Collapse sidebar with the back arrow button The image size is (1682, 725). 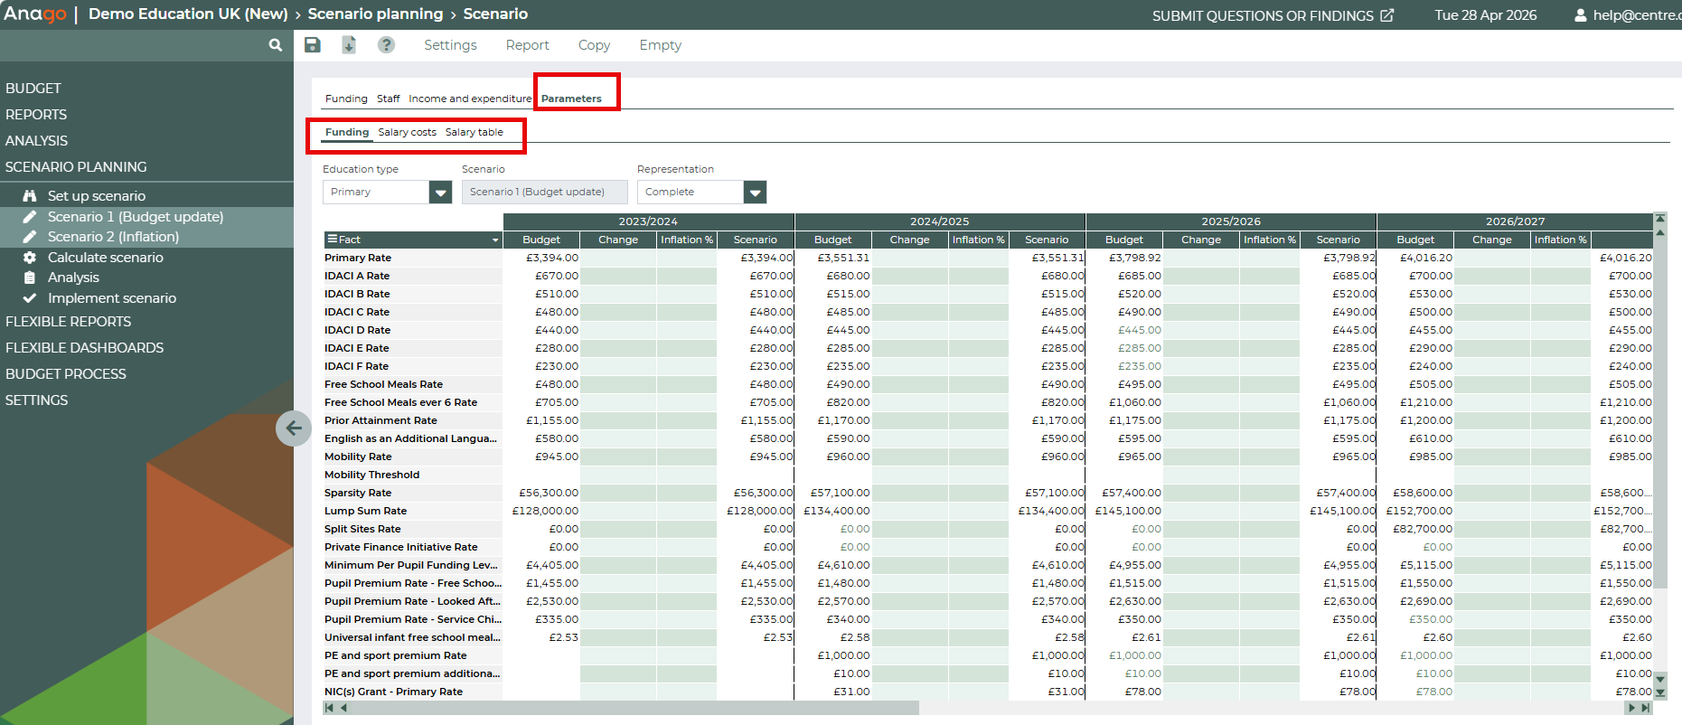pyautogui.click(x=294, y=428)
